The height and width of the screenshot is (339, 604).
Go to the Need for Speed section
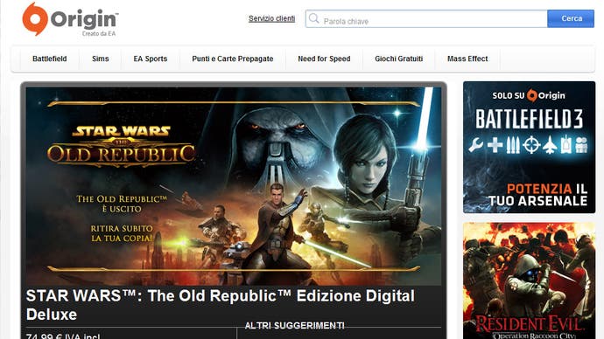click(324, 59)
